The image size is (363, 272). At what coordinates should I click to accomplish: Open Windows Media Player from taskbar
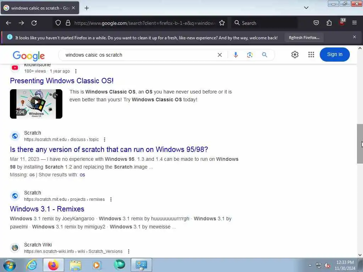pyautogui.click(x=97, y=265)
